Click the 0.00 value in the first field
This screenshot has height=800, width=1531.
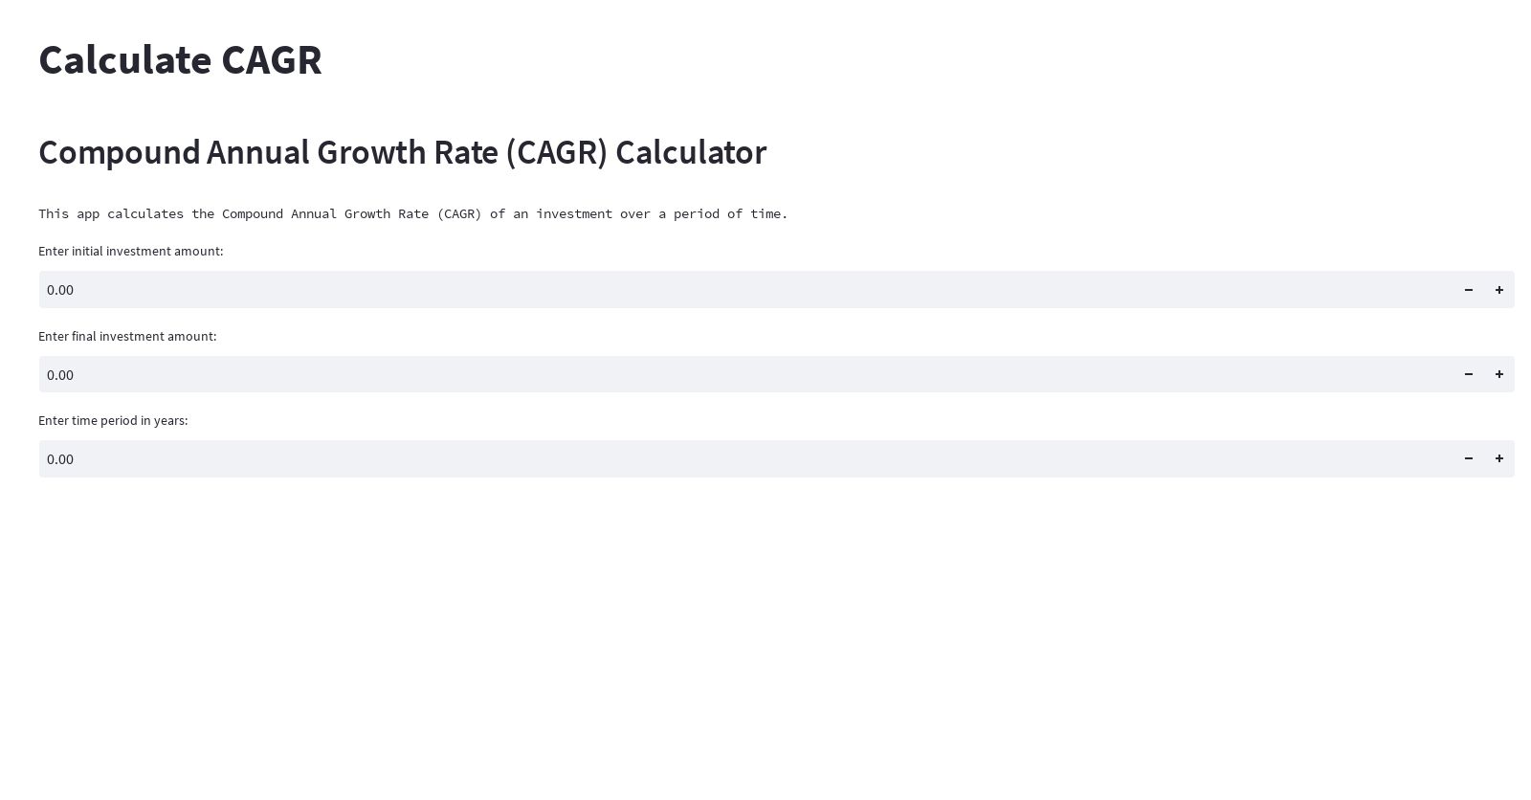click(x=60, y=289)
